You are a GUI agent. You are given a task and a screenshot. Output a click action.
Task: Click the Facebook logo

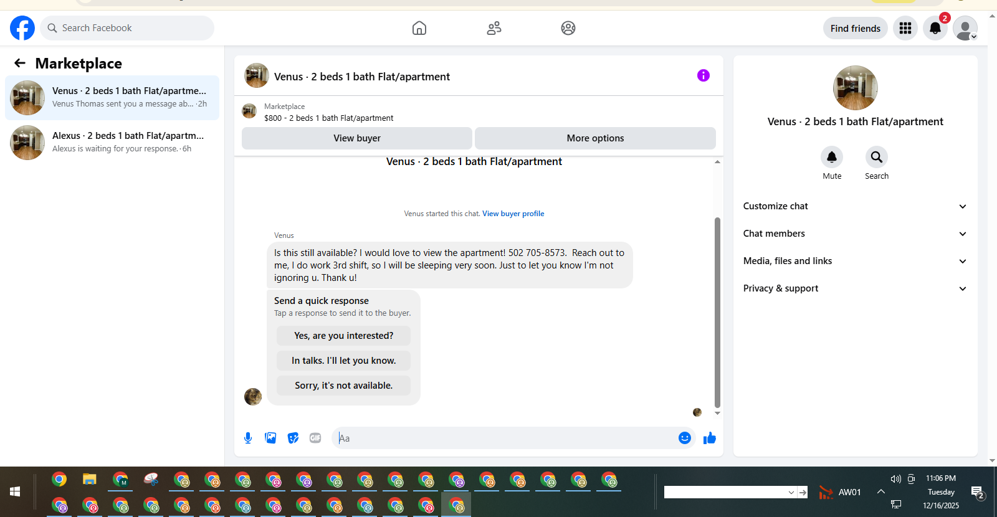click(x=22, y=28)
